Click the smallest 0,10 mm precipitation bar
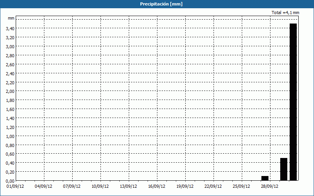Image resolution: width=314 pixels, height=196 pixels. pyautogui.click(x=265, y=178)
